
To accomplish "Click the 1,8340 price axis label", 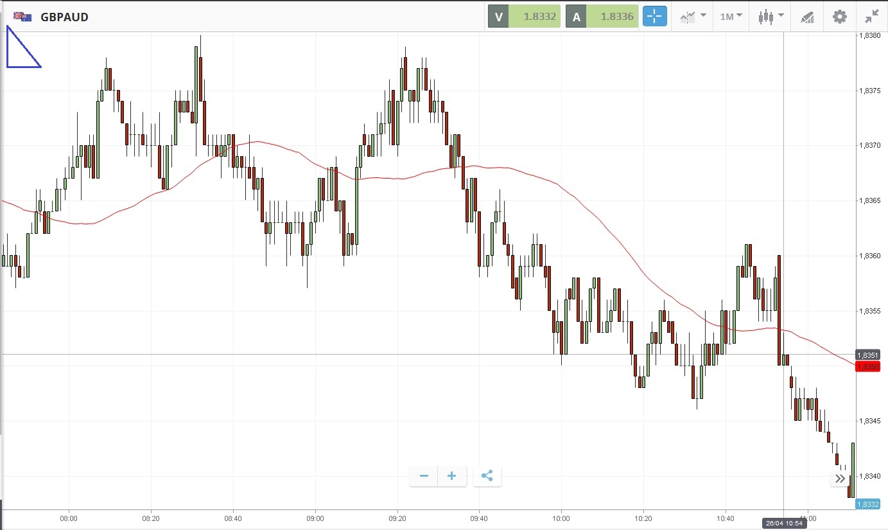I will click(870, 476).
